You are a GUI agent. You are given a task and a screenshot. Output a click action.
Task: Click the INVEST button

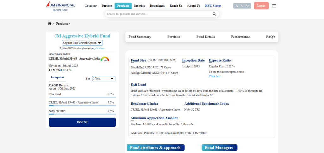[x=82, y=122]
